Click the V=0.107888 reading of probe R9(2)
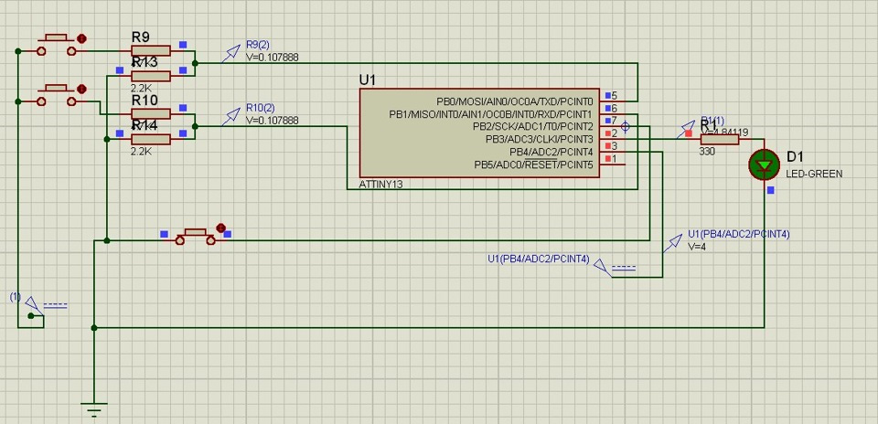 pos(273,57)
